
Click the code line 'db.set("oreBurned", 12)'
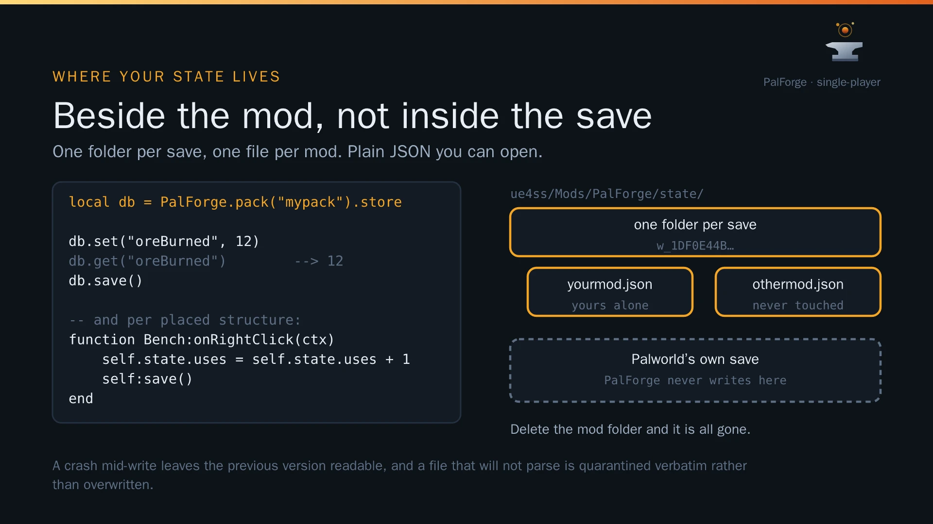point(164,241)
